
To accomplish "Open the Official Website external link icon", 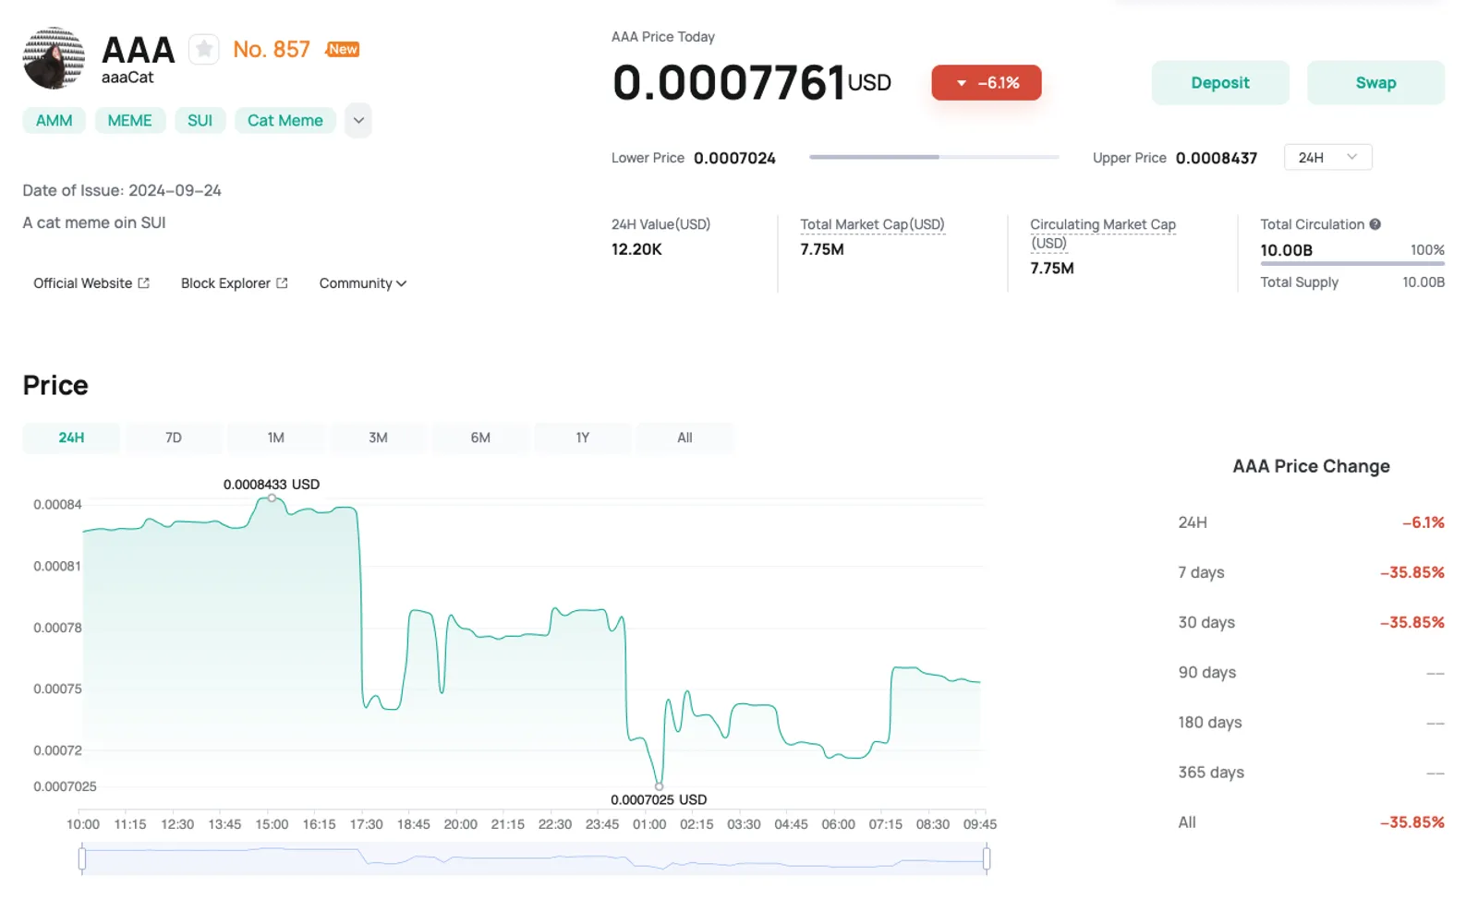I will 144,283.
